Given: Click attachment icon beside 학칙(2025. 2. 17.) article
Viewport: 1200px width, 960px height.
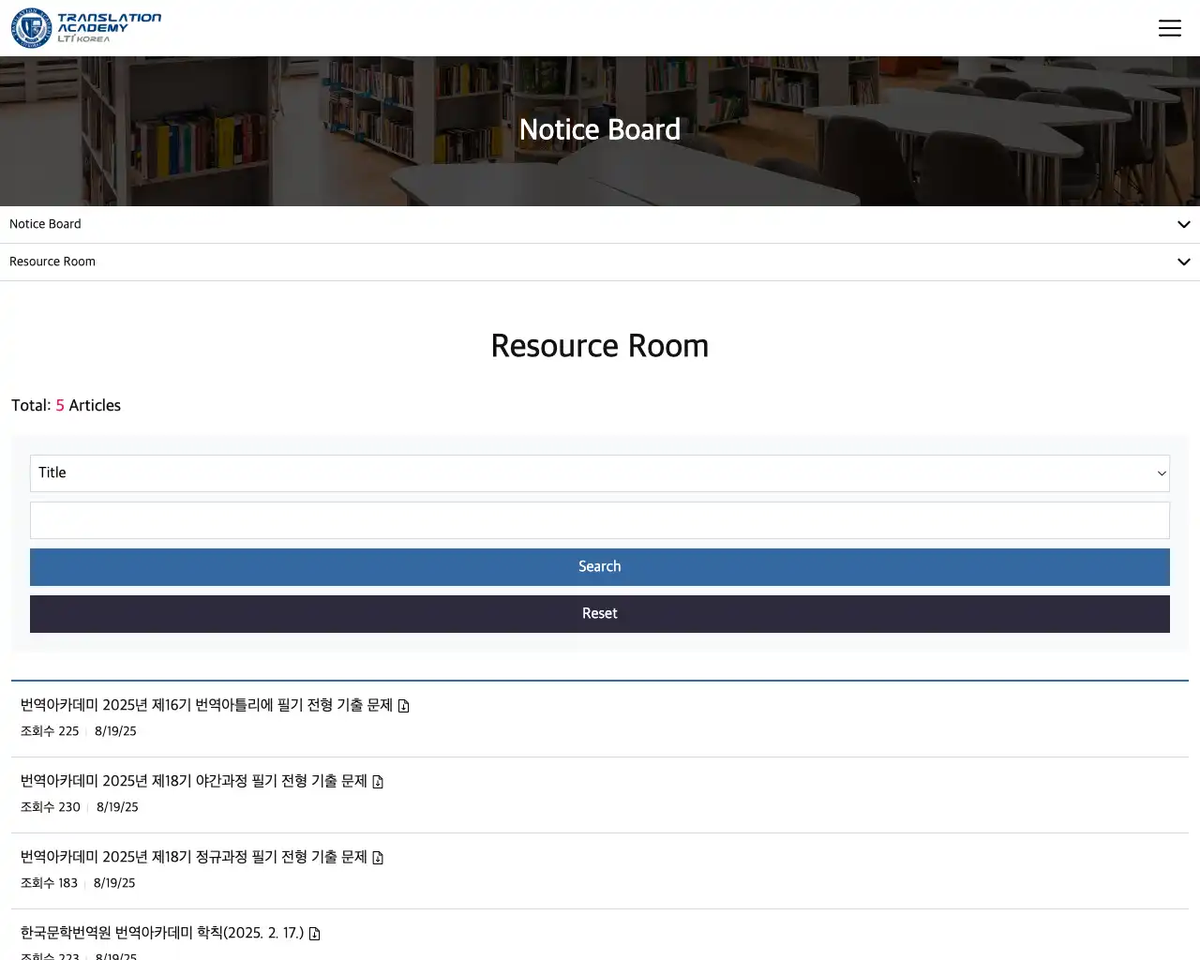Looking at the screenshot, I should click(x=315, y=934).
